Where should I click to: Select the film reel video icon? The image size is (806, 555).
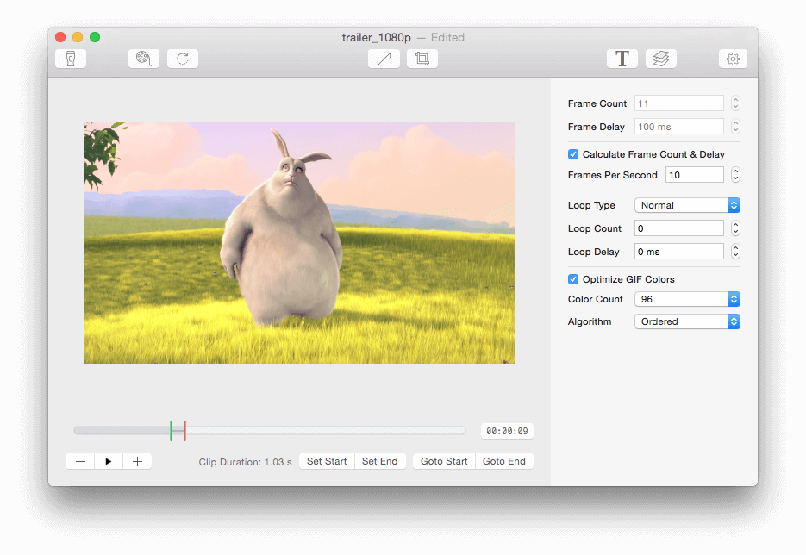coord(143,58)
